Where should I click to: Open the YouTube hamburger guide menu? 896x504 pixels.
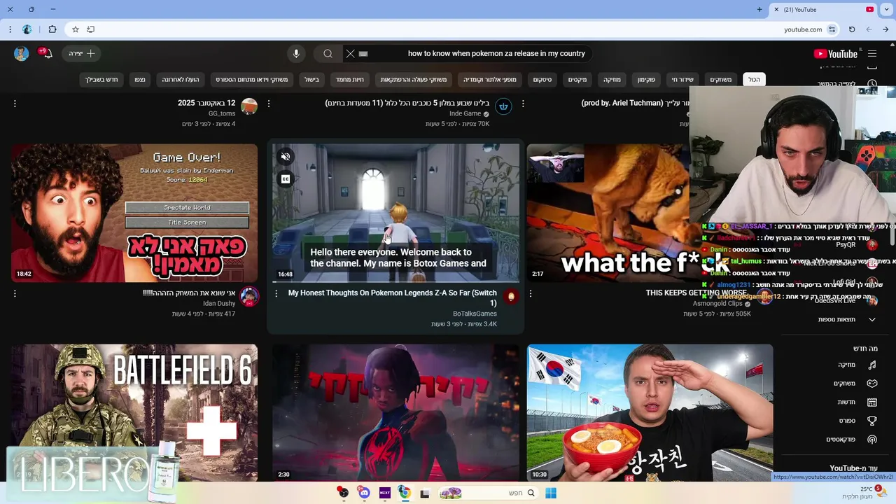coord(872,54)
